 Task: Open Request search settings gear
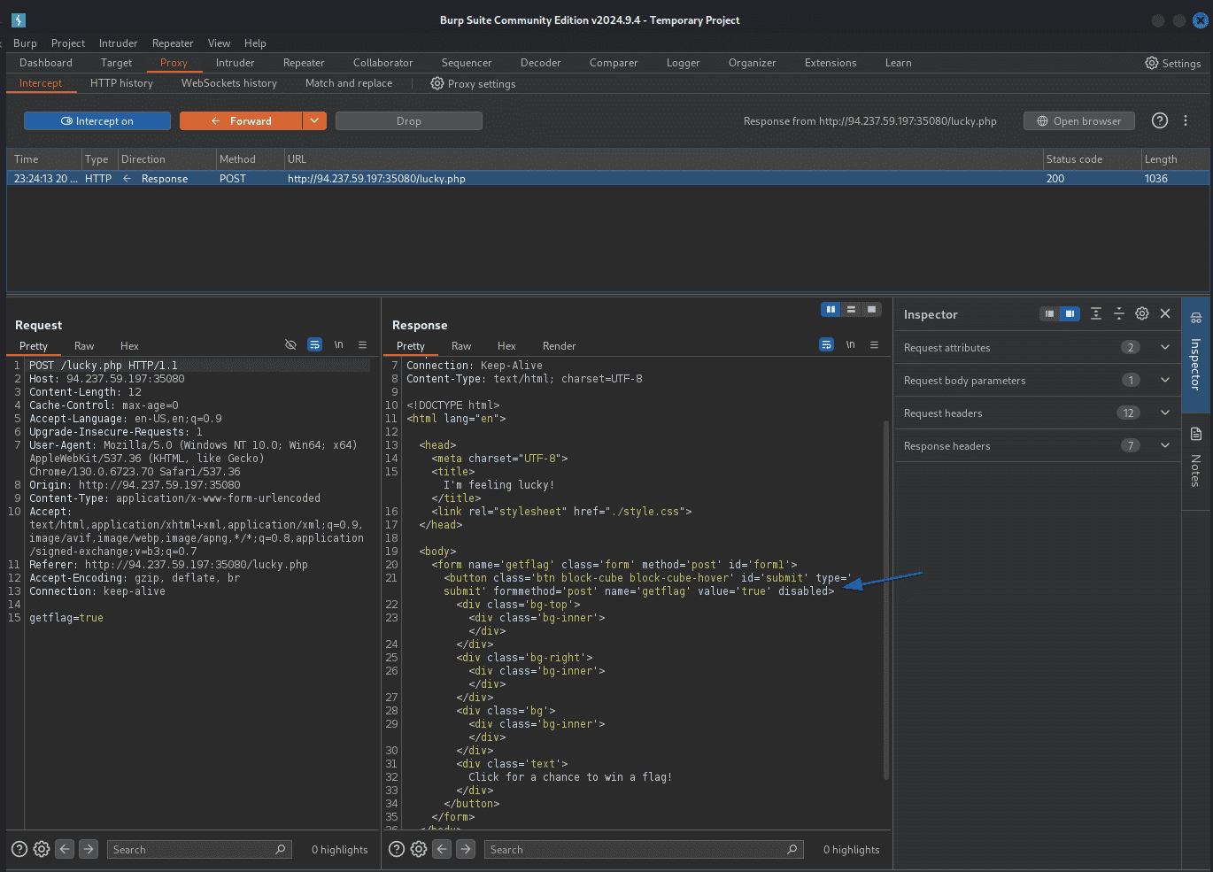pos(42,849)
